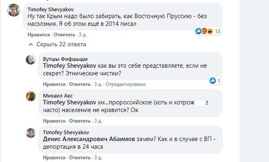Like the top Timofey Shevyakov comment with Нравится
The height and width of the screenshot is (162, 269).
tap(39, 35)
